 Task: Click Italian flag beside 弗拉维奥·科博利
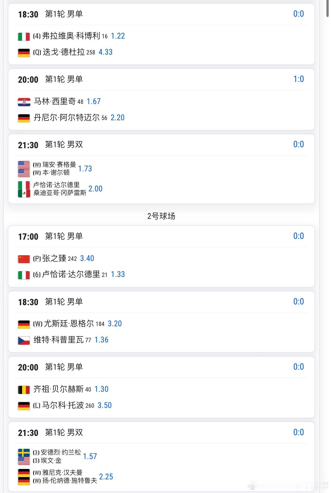click(24, 36)
